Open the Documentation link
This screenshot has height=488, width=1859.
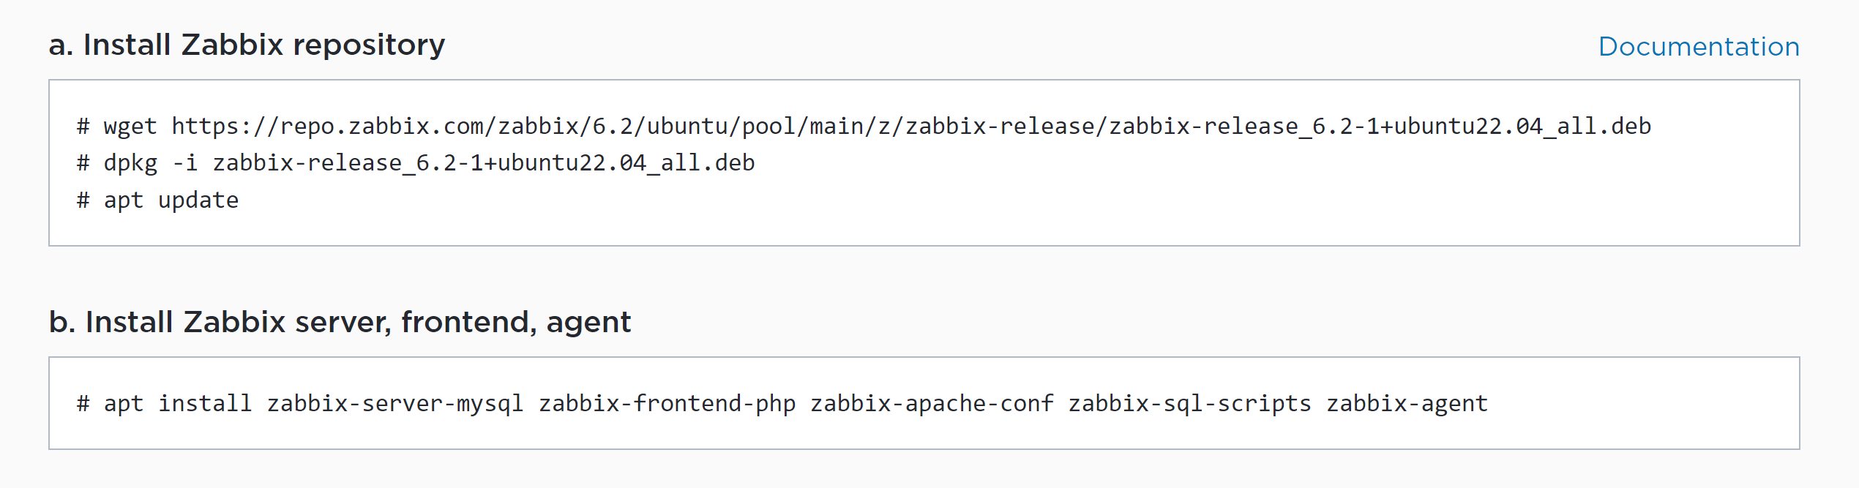(1698, 47)
